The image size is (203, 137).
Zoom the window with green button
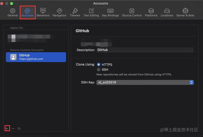click(x=12, y=4)
